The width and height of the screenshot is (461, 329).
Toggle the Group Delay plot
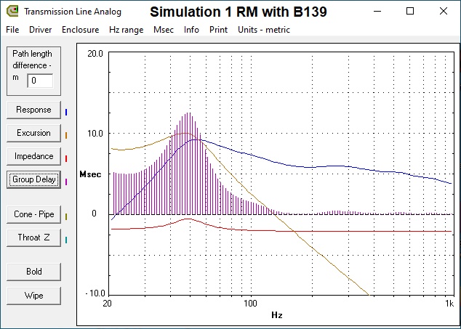33,179
